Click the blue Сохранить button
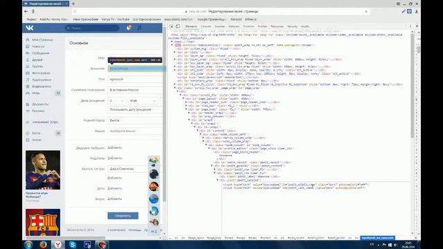Image resolution: width=443 pixels, height=249 pixels. tap(123, 216)
